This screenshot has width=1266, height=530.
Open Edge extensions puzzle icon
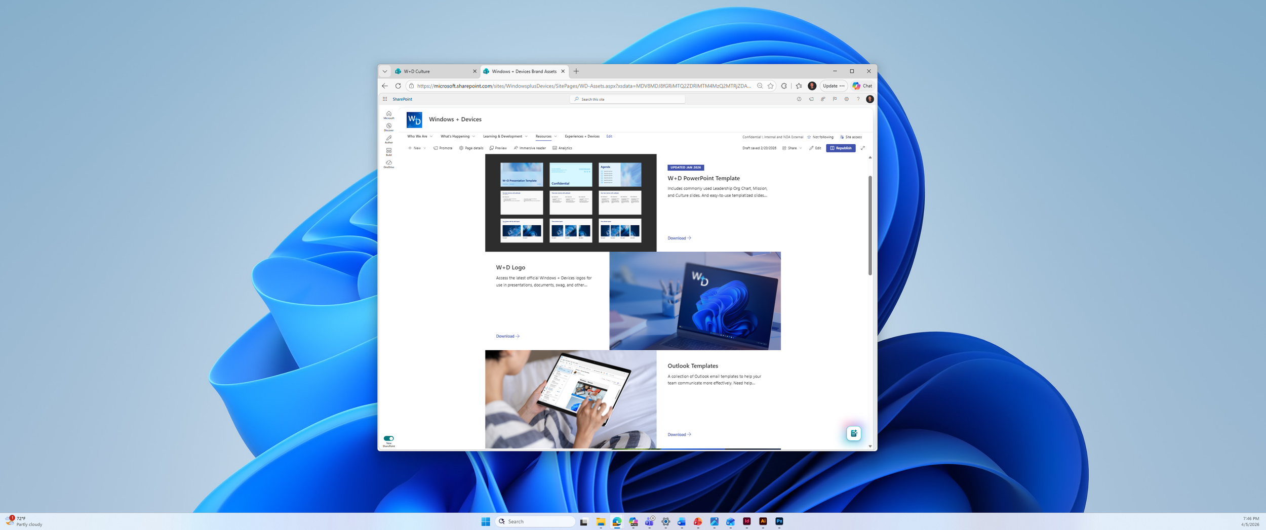click(x=784, y=86)
